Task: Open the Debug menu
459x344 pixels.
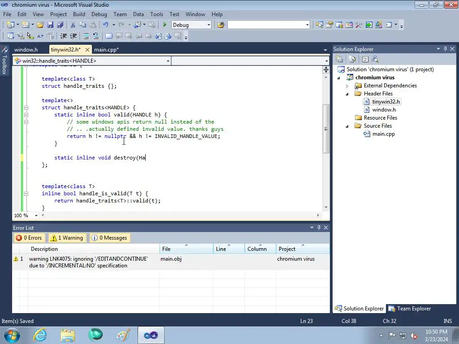Action: click(x=99, y=14)
